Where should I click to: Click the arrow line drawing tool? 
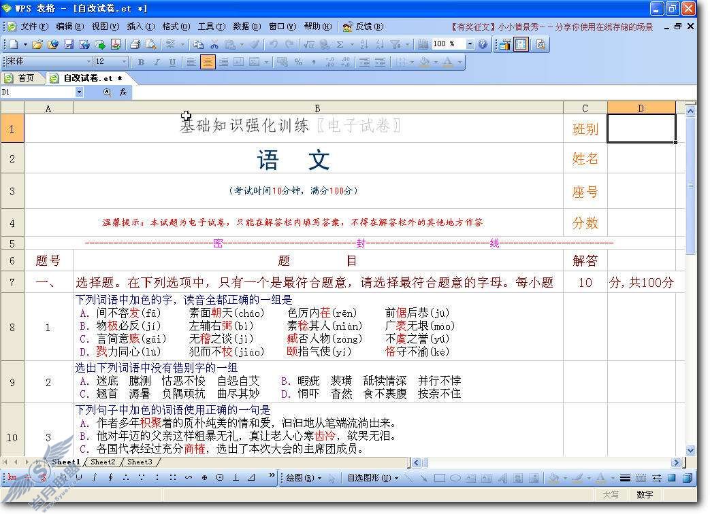(x=424, y=478)
